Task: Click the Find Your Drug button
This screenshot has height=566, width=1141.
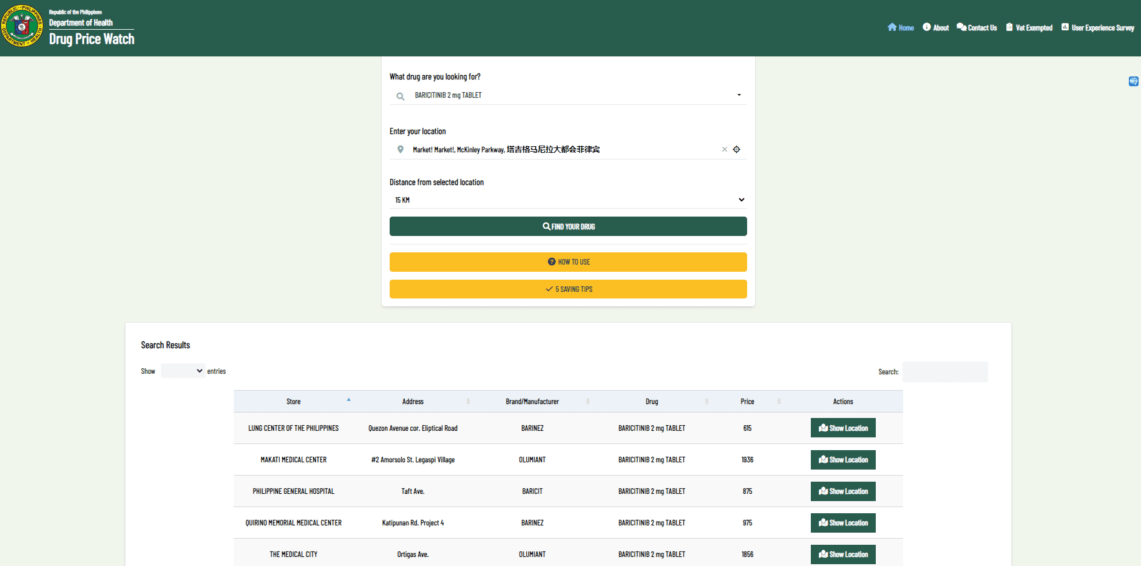Action: 568,226
